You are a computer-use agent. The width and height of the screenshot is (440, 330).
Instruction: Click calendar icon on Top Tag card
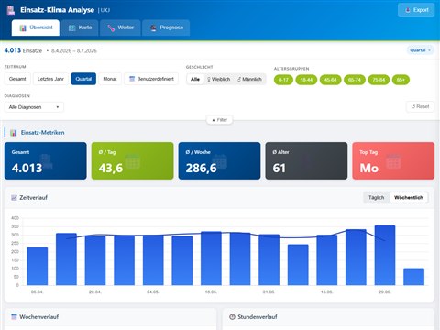pyautogui.click(x=393, y=161)
